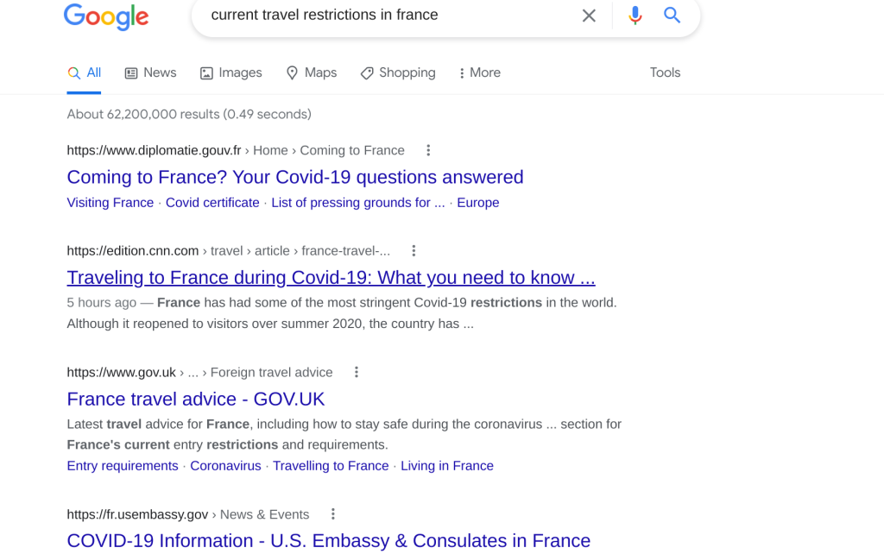Open the Tools filter options

click(x=665, y=73)
